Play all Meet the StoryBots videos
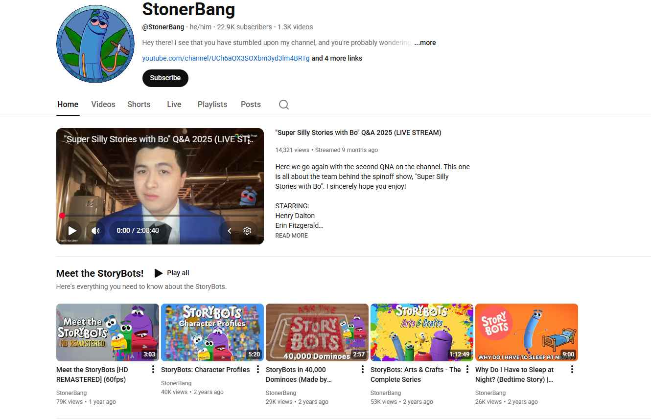651x419 pixels. tap(172, 273)
